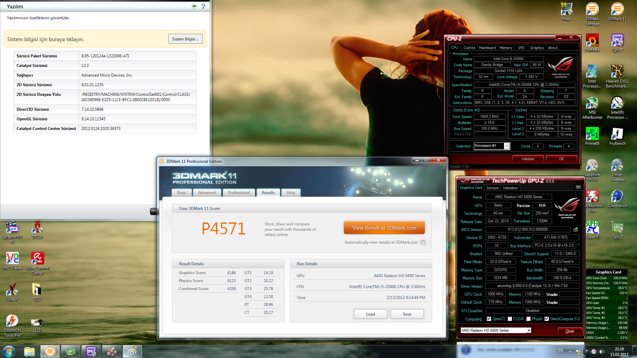The image size is (637, 358).
Task: Open the 3DMark Vantage desktop shortcut
Action: pos(592,14)
